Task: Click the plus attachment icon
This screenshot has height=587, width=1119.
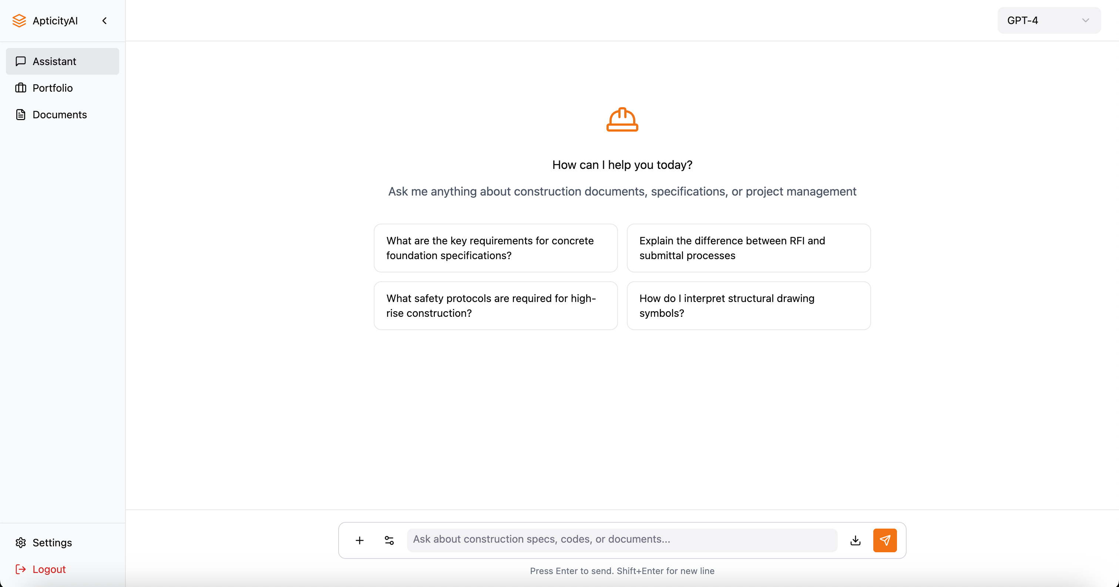Action: (359, 540)
